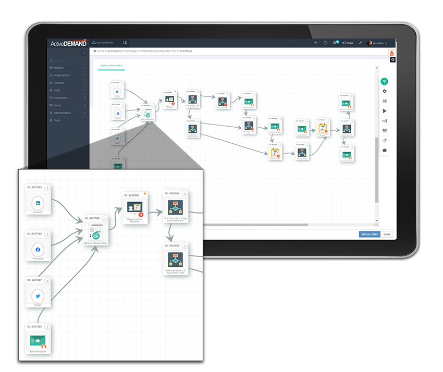
Task: Expand the Analytics sidebar menu
Action: pos(68,68)
